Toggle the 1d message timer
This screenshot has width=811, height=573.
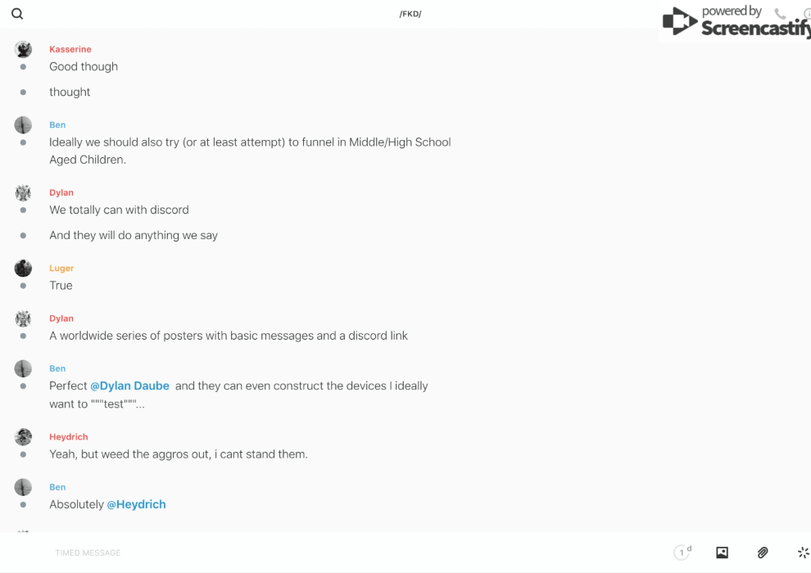tap(682, 553)
